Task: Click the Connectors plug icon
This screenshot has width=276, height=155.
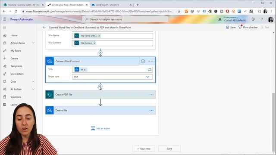Action: tap(5, 74)
